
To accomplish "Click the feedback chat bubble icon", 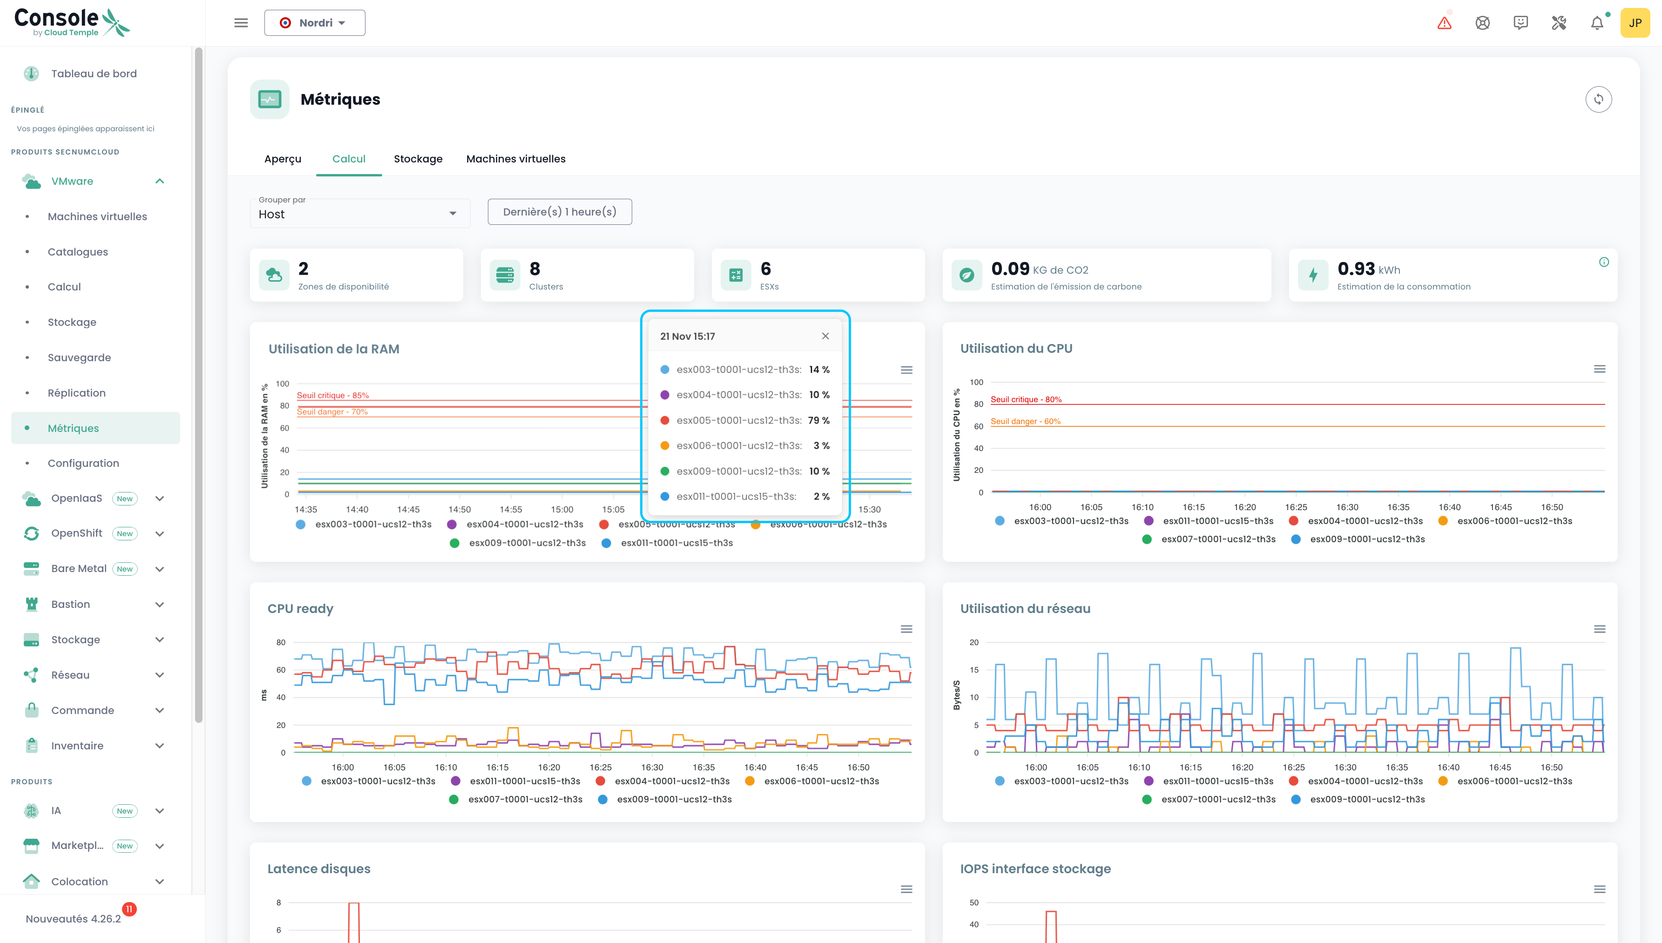I will tap(1520, 23).
